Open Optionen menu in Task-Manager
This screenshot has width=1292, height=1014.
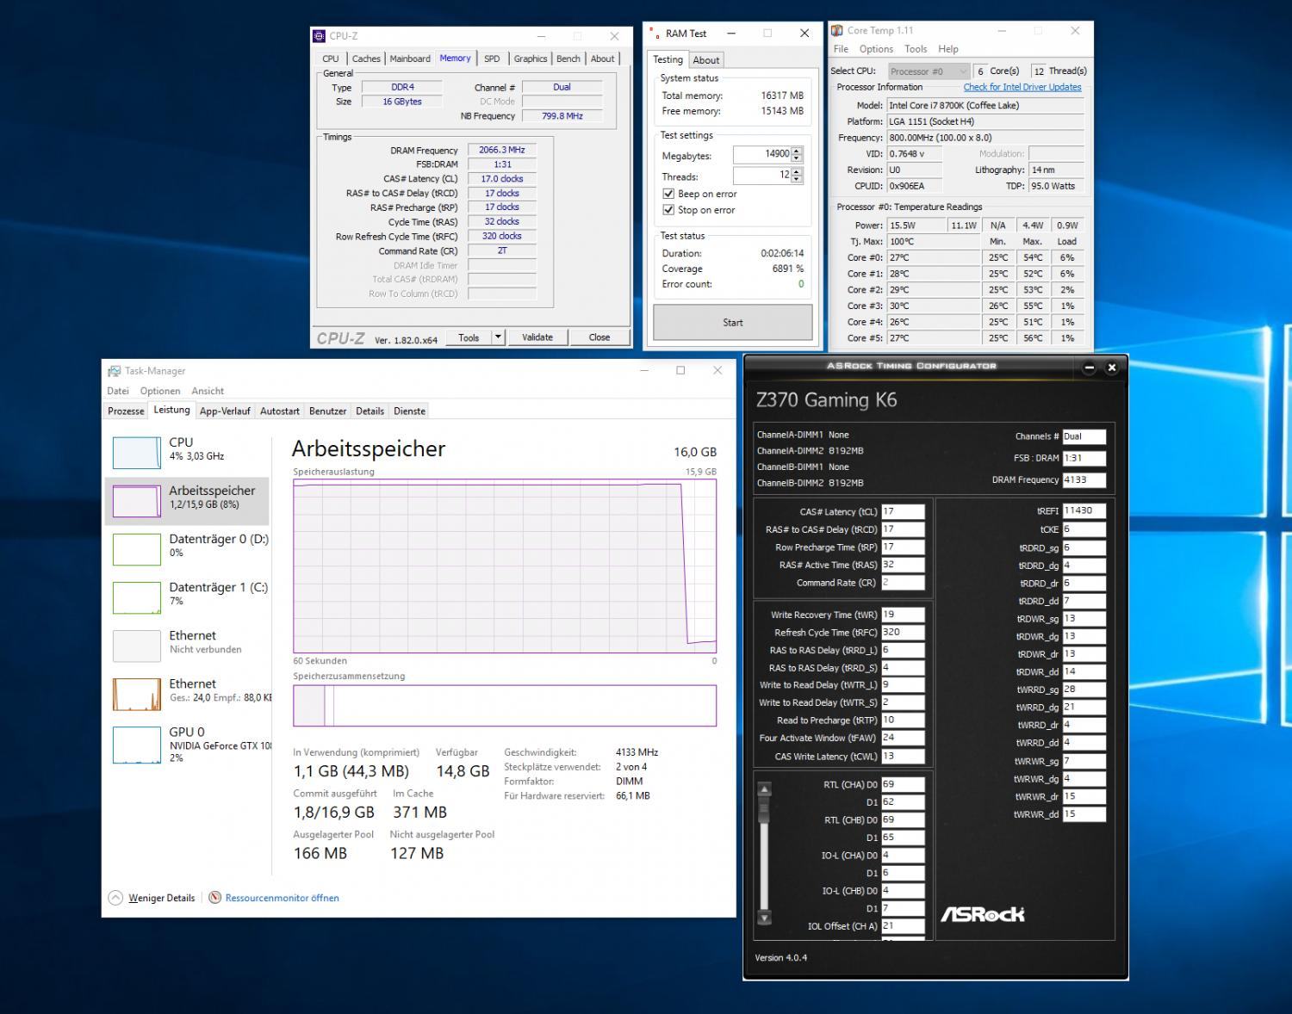tap(160, 391)
